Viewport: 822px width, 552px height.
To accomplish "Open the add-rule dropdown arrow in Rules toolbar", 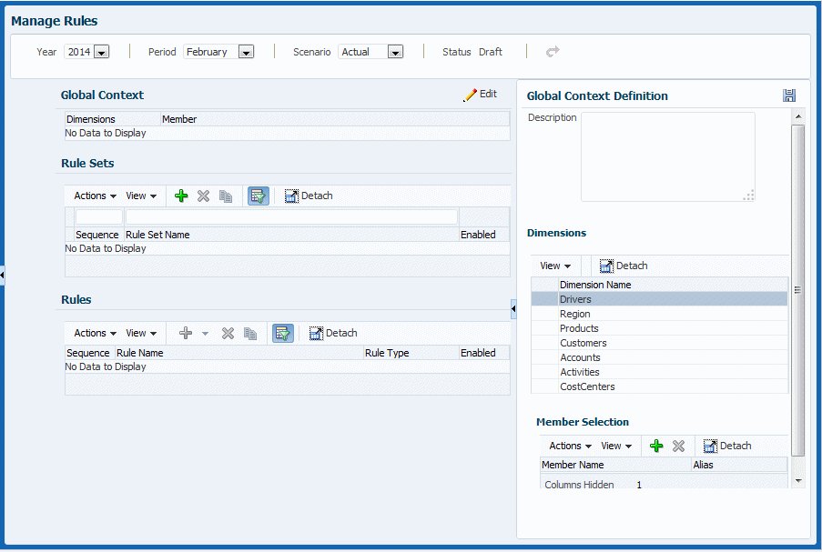I will point(205,334).
